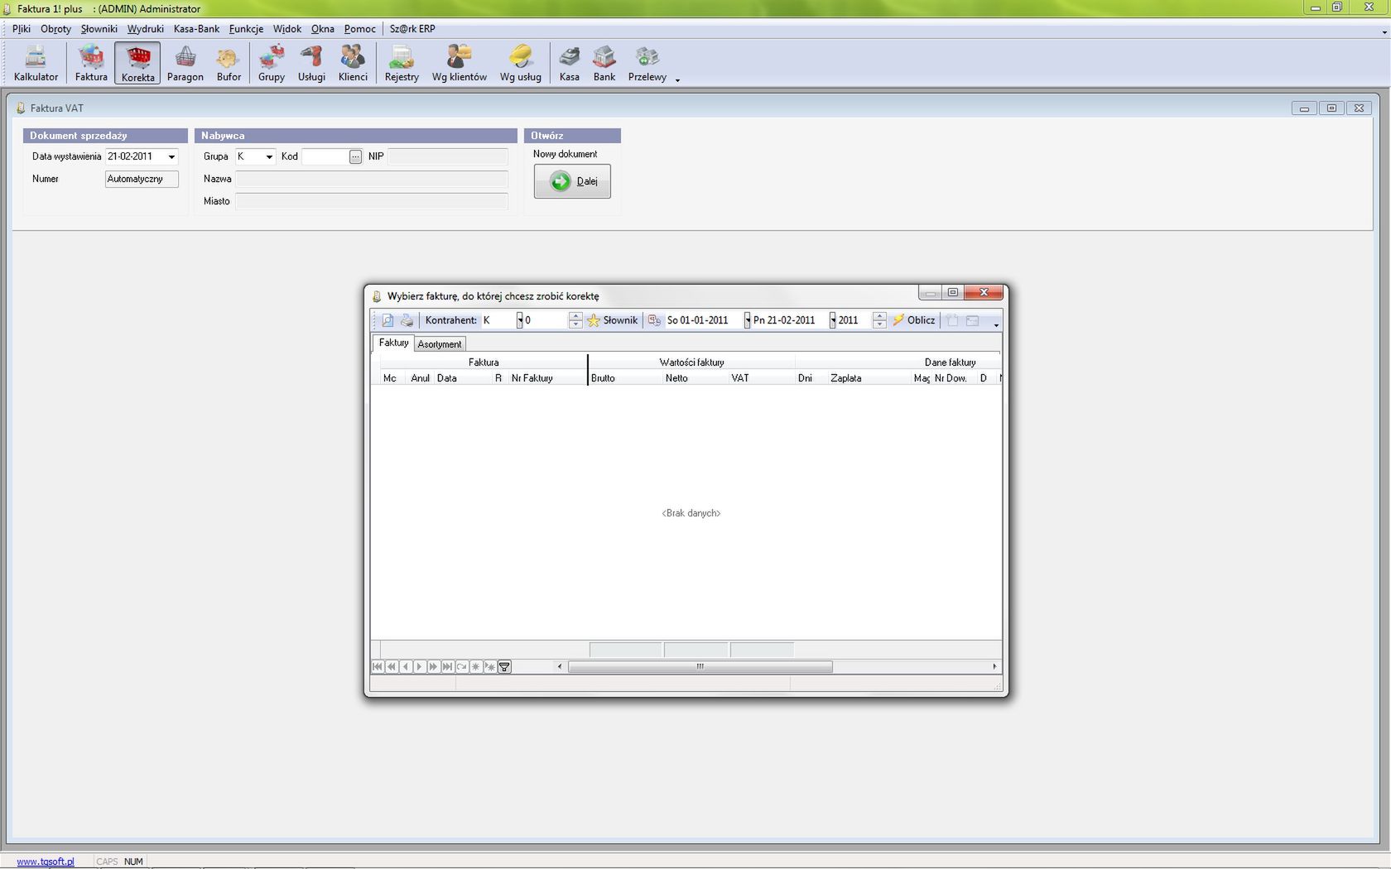The width and height of the screenshot is (1391, 869).
Task: Click the Numer Automatyczny field
Action: pos(142,179)
